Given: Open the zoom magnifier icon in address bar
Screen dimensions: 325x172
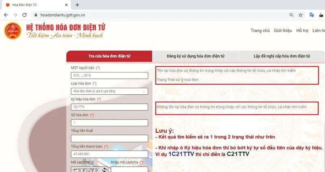Looking at the screenshot, I should tap(291, 15).
